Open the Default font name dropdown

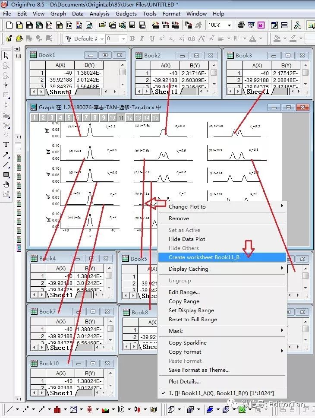[x=102, y=39]
